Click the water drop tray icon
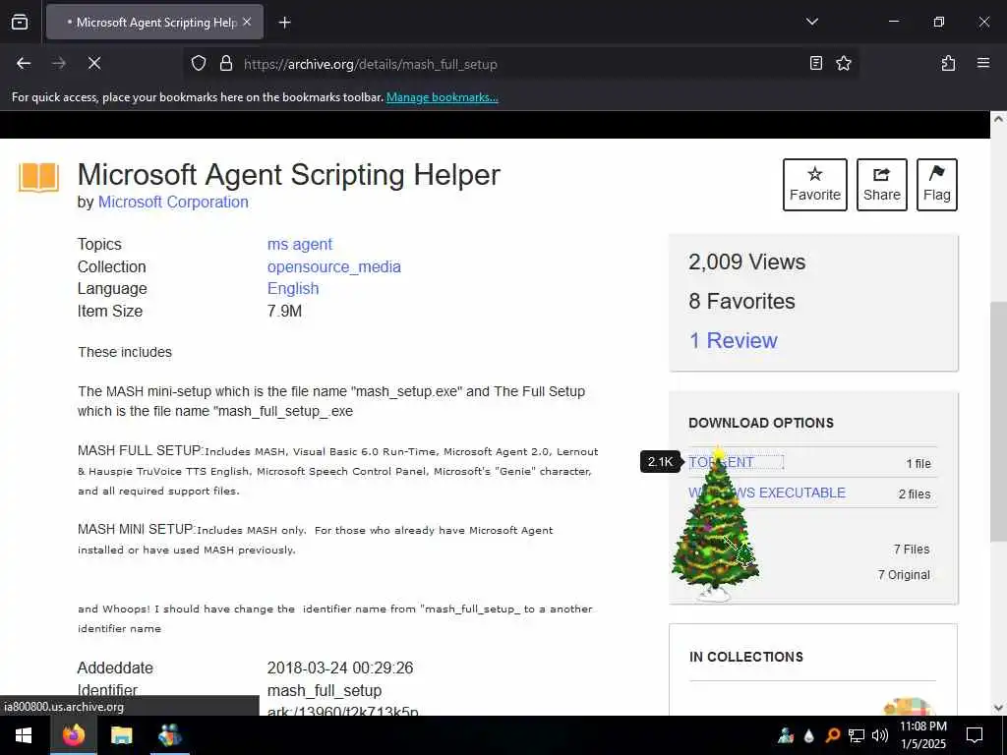The image size is (1007, 755). 808,735
